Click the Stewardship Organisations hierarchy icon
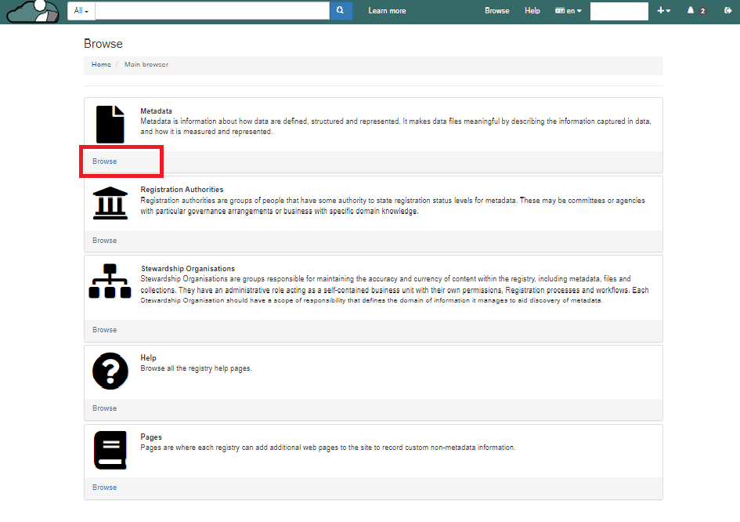 coord(110,281)
